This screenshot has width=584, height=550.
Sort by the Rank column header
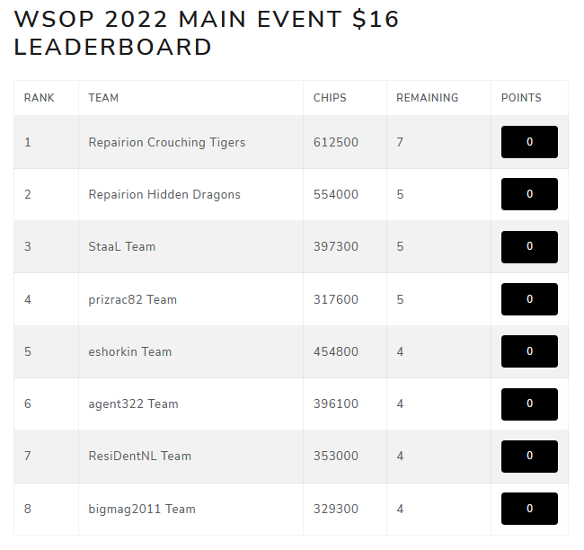(x=40, y=98)
